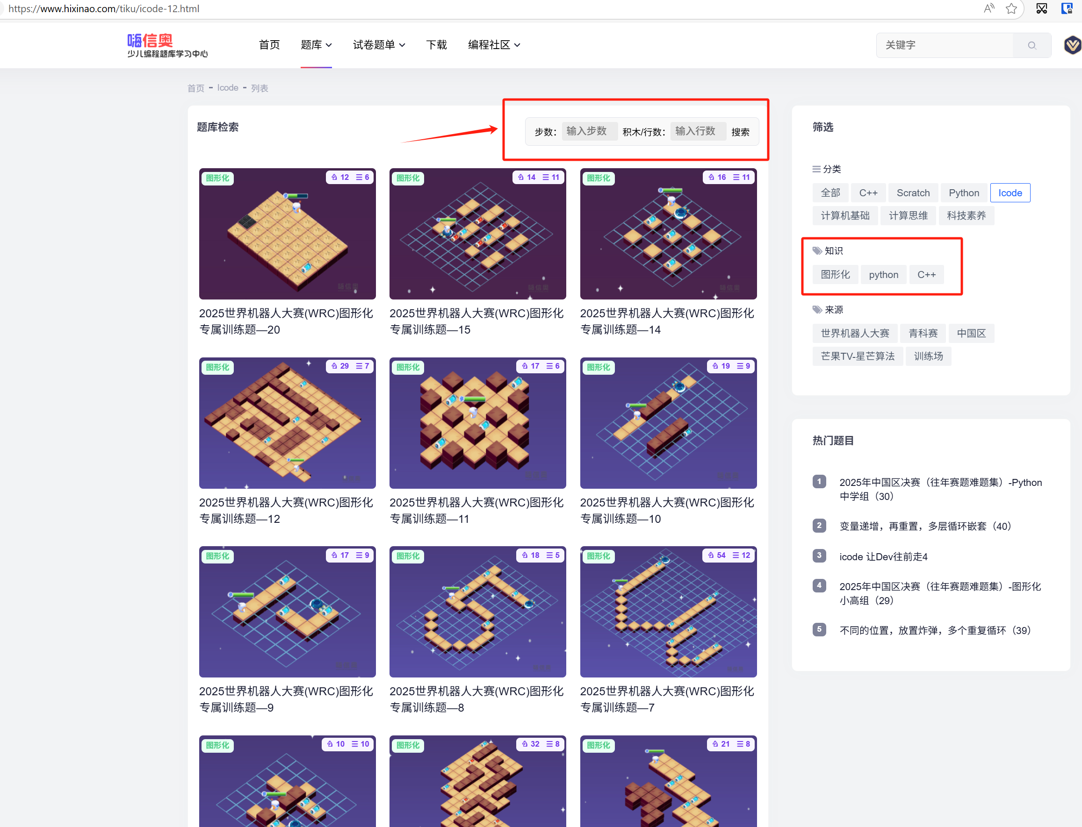Select the 图形化 knowledge tag
Screen dimensions: 1082x827
(x=835, y=275)
